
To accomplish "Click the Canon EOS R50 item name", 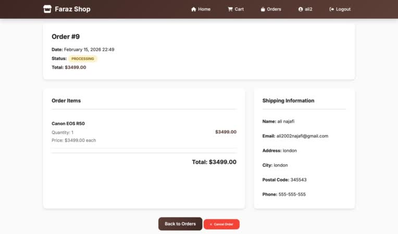I will pyautogui.click(x=68, y=124).
